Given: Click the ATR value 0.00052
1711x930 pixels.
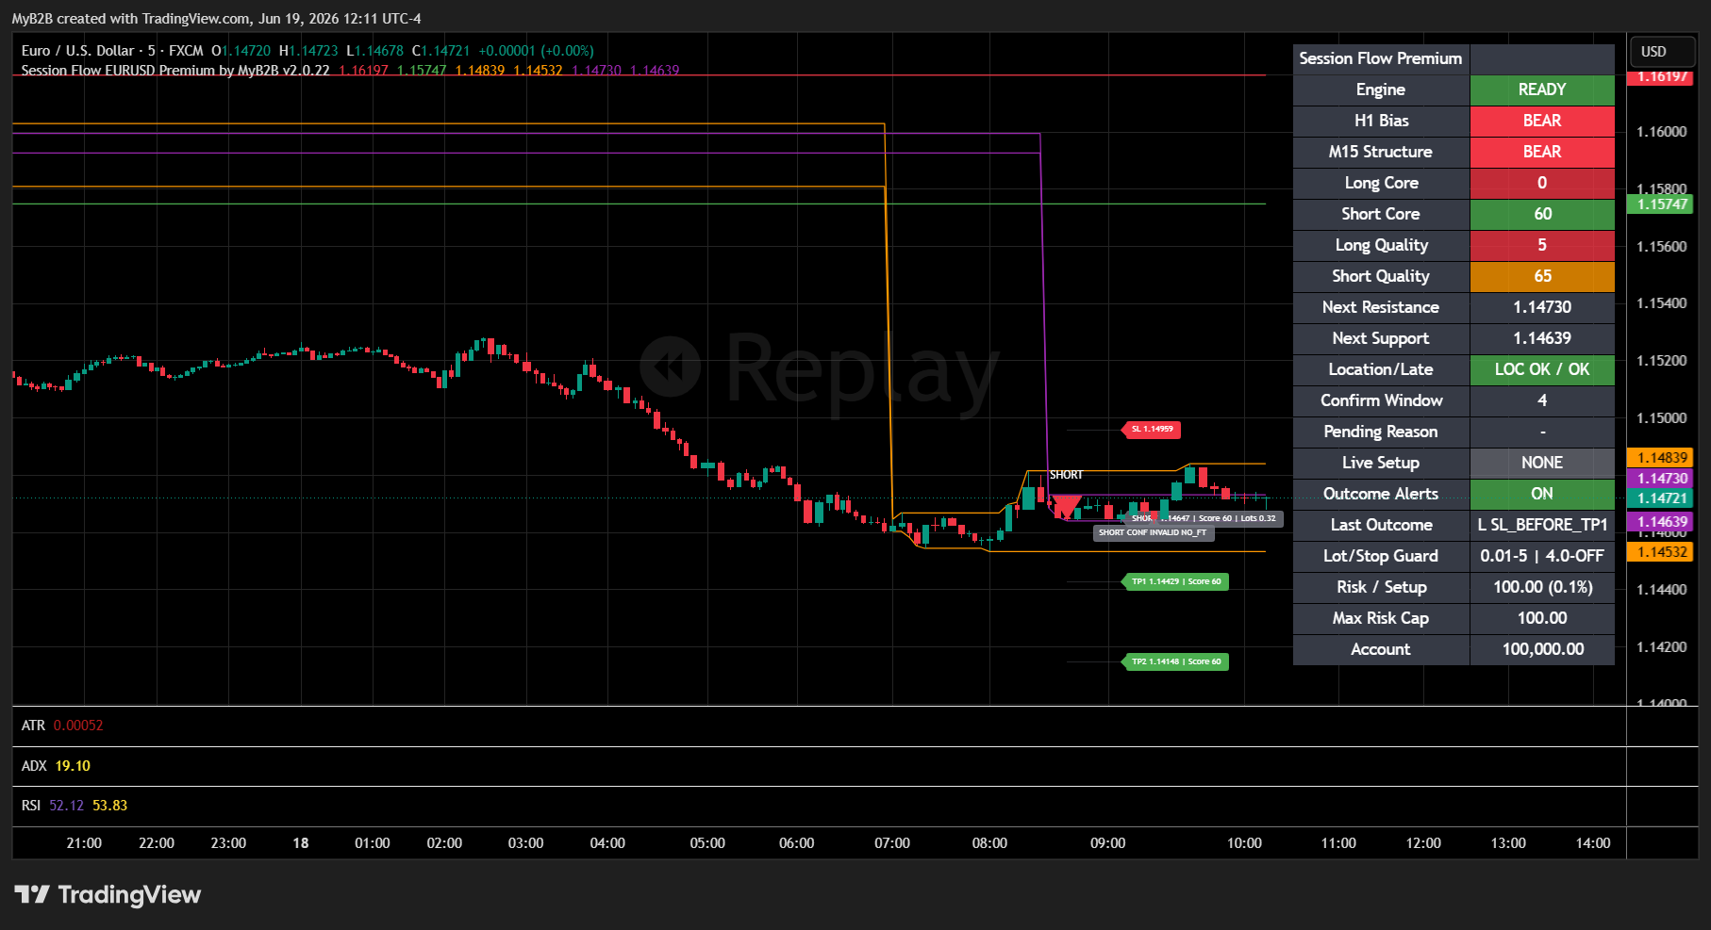Looking at the screenshot, I should coord(78,726).
